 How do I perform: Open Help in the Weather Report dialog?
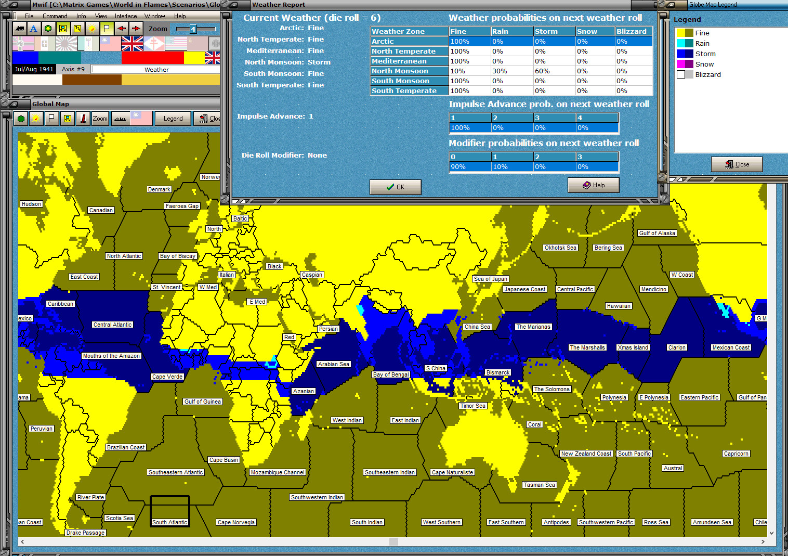pos(594,185)
